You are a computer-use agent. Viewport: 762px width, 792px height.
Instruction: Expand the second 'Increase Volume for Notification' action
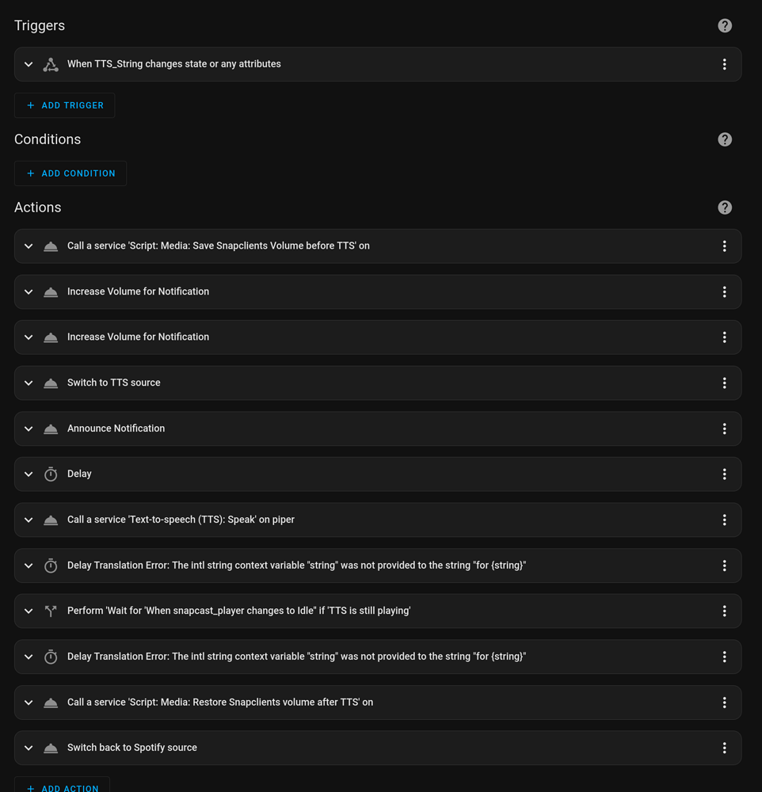pos(29,337)
